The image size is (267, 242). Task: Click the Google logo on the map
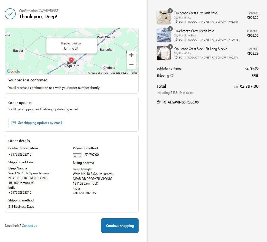14,71
